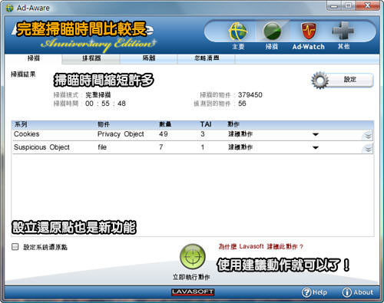Close the Ad-Aware window
Image resolution: width=384 pixels, height=303 pixels.
click(x=367, y=5)
